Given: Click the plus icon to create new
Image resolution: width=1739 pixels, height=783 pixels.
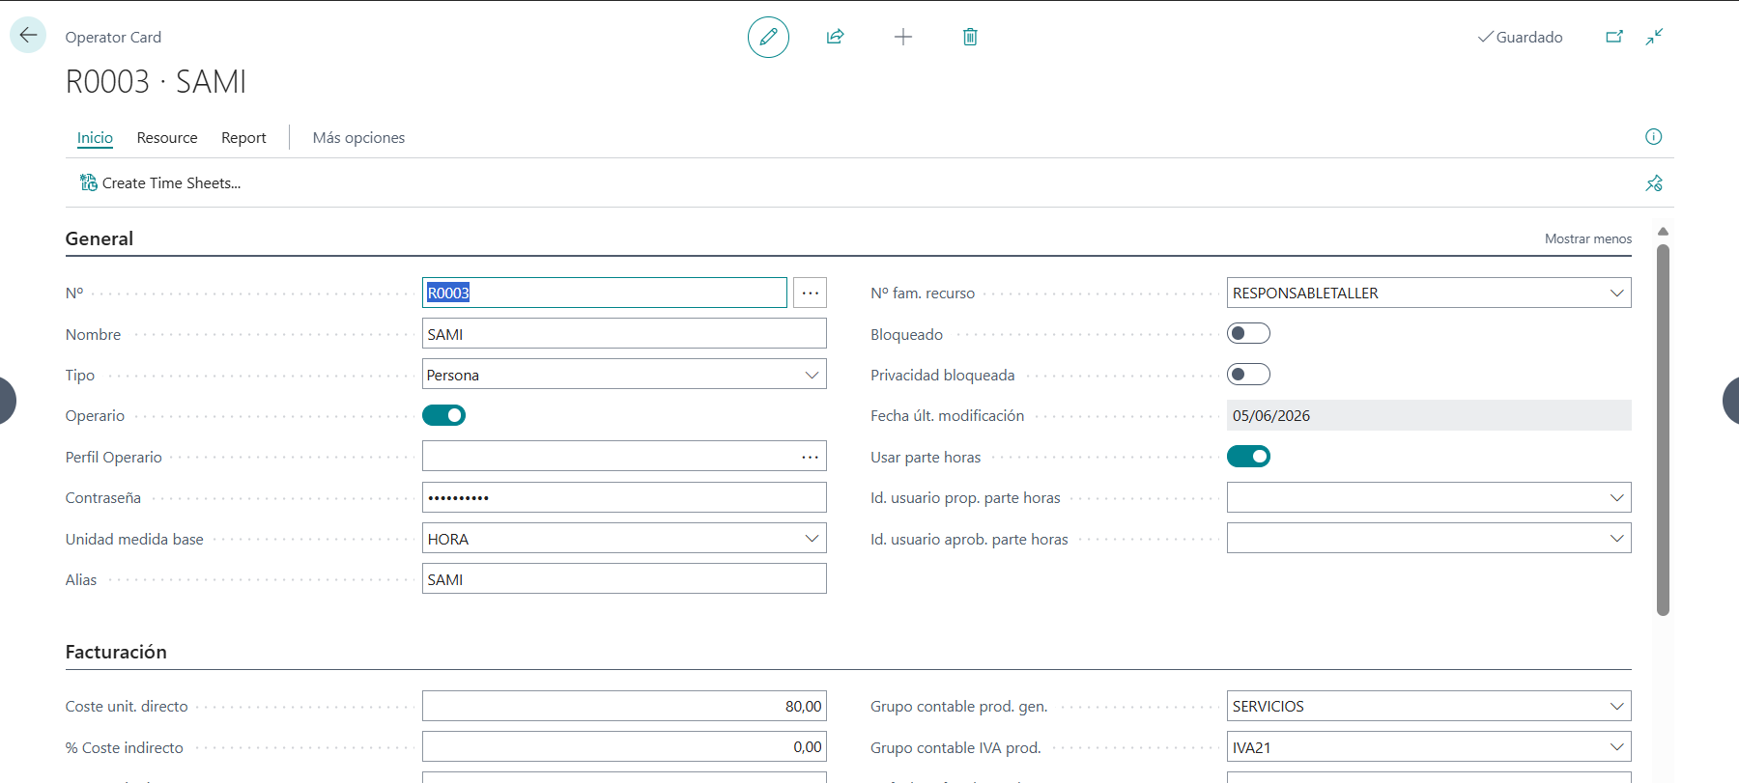Looking at the screenshot, I should [903, 37].
